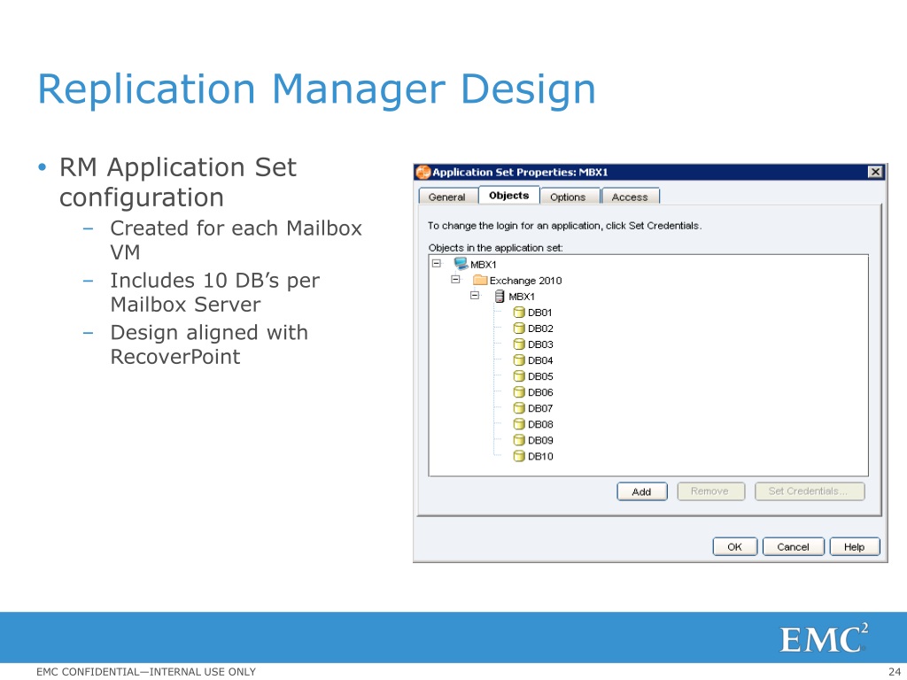Choose the DB08 database icon
Image resolution: width=907 pixels, height=680 pixels.
[519, 424]
